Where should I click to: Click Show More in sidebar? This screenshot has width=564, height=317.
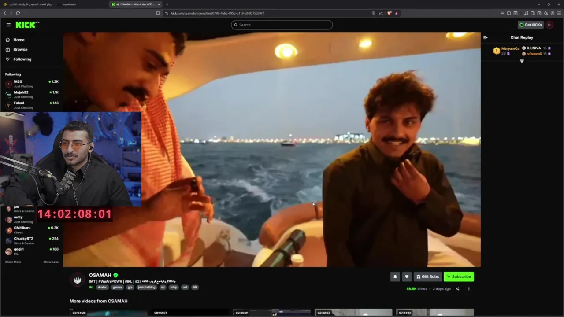13,262
